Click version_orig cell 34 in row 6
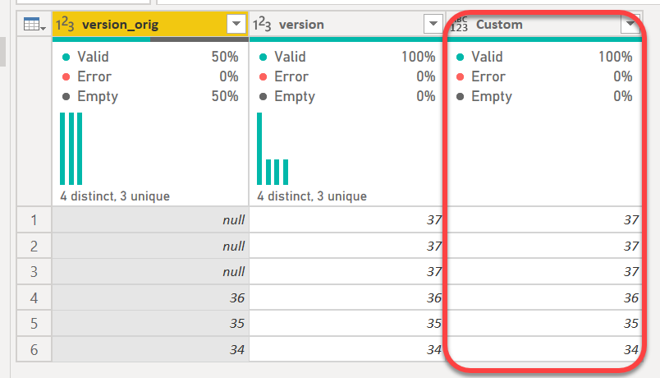 point(150,349)
